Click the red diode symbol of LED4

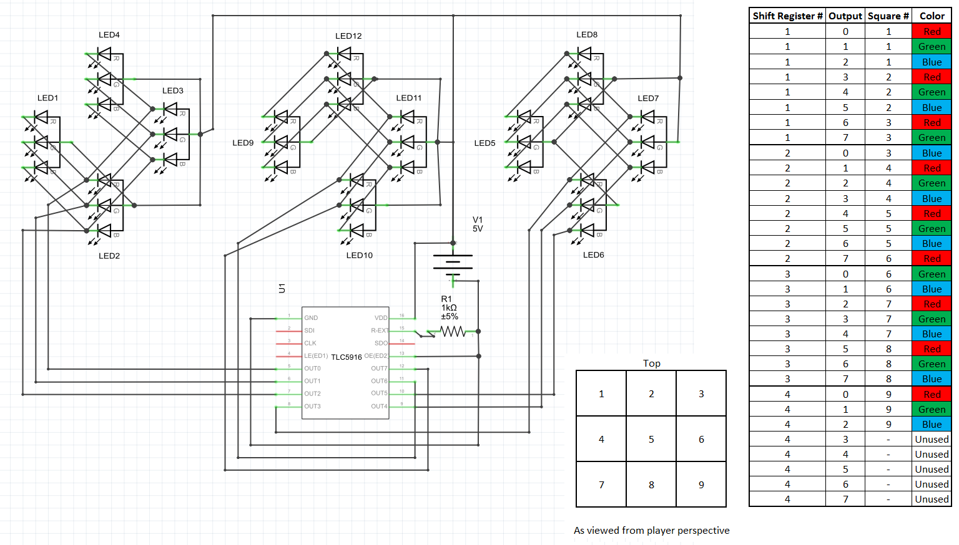coord(104,54)
